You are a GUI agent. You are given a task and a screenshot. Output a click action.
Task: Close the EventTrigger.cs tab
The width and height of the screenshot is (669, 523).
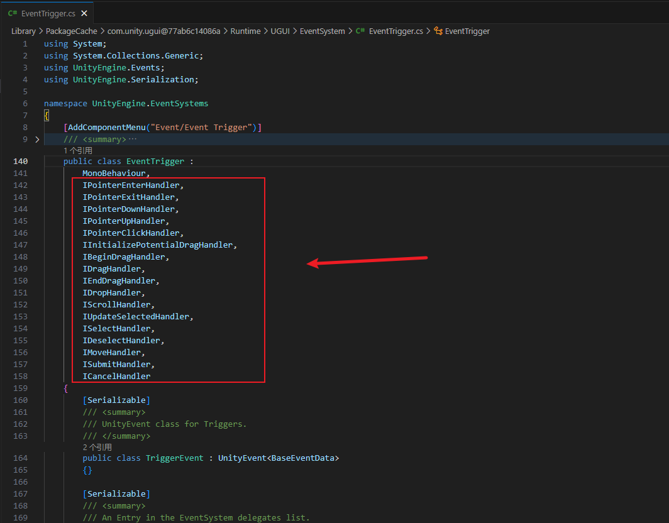coord(84,13)
